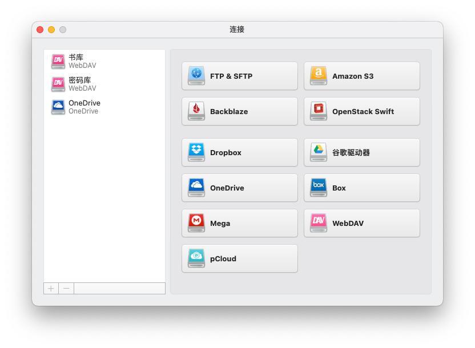Click the WebDAV pink drive icon in grid
Image resolution: width=475 pixels, height=348 pixels.
pyautogui.click(x=319, y=223)
